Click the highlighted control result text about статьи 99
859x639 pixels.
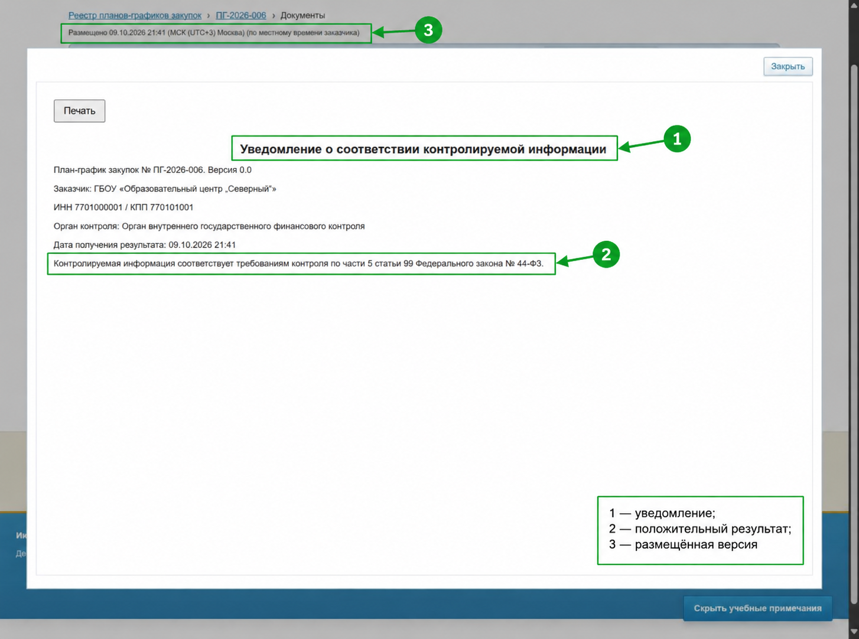click(298, 263)
